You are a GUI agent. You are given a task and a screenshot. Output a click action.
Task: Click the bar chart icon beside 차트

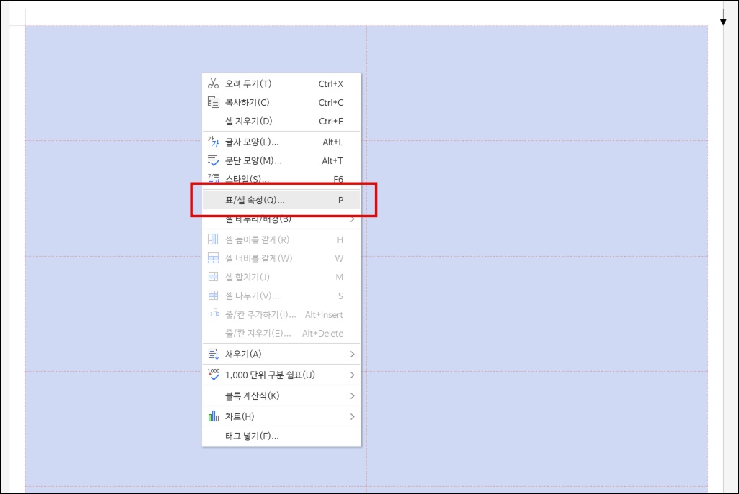pyautogui.click(x=212, y=416)
